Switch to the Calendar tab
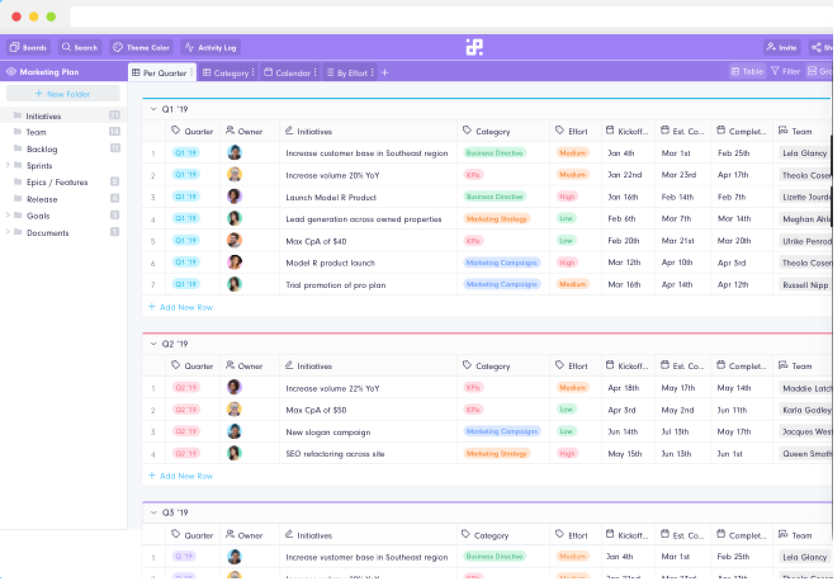 pos(288,73)
